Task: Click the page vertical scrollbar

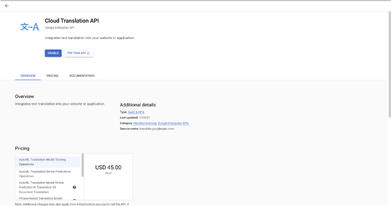Action: pos(389,65)
